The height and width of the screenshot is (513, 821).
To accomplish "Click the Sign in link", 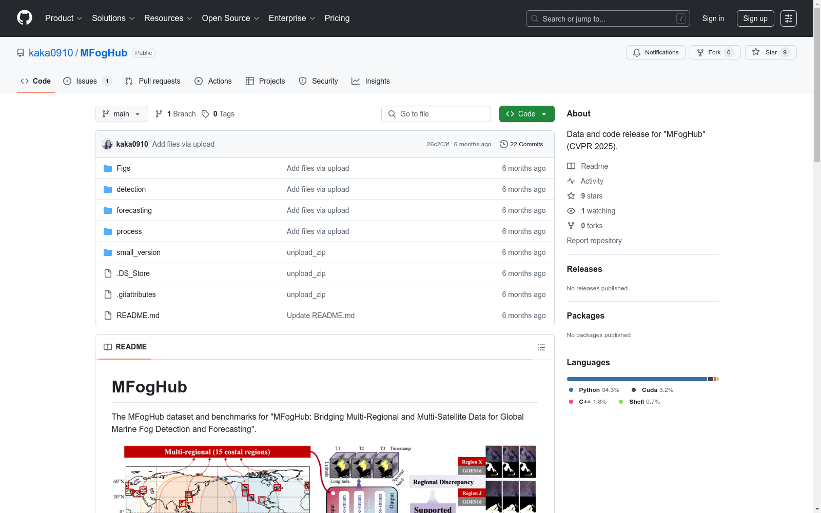I will coord(713,18).
